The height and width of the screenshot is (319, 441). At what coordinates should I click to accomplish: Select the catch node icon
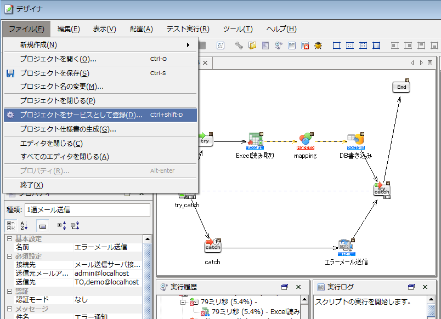tap(212, 247)
